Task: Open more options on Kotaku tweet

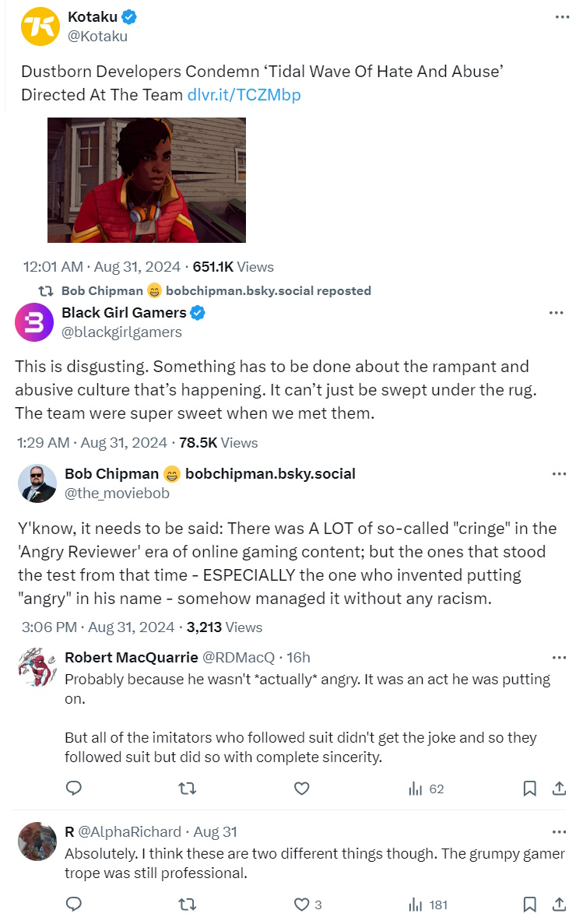Action: point(562,17)
